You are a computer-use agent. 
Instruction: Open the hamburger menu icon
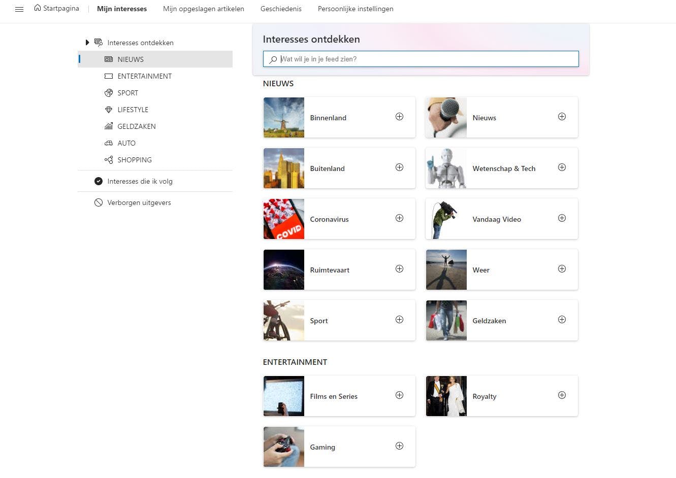click(19, 9)
